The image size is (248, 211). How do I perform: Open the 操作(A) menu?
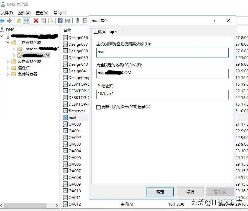point(24,13)
